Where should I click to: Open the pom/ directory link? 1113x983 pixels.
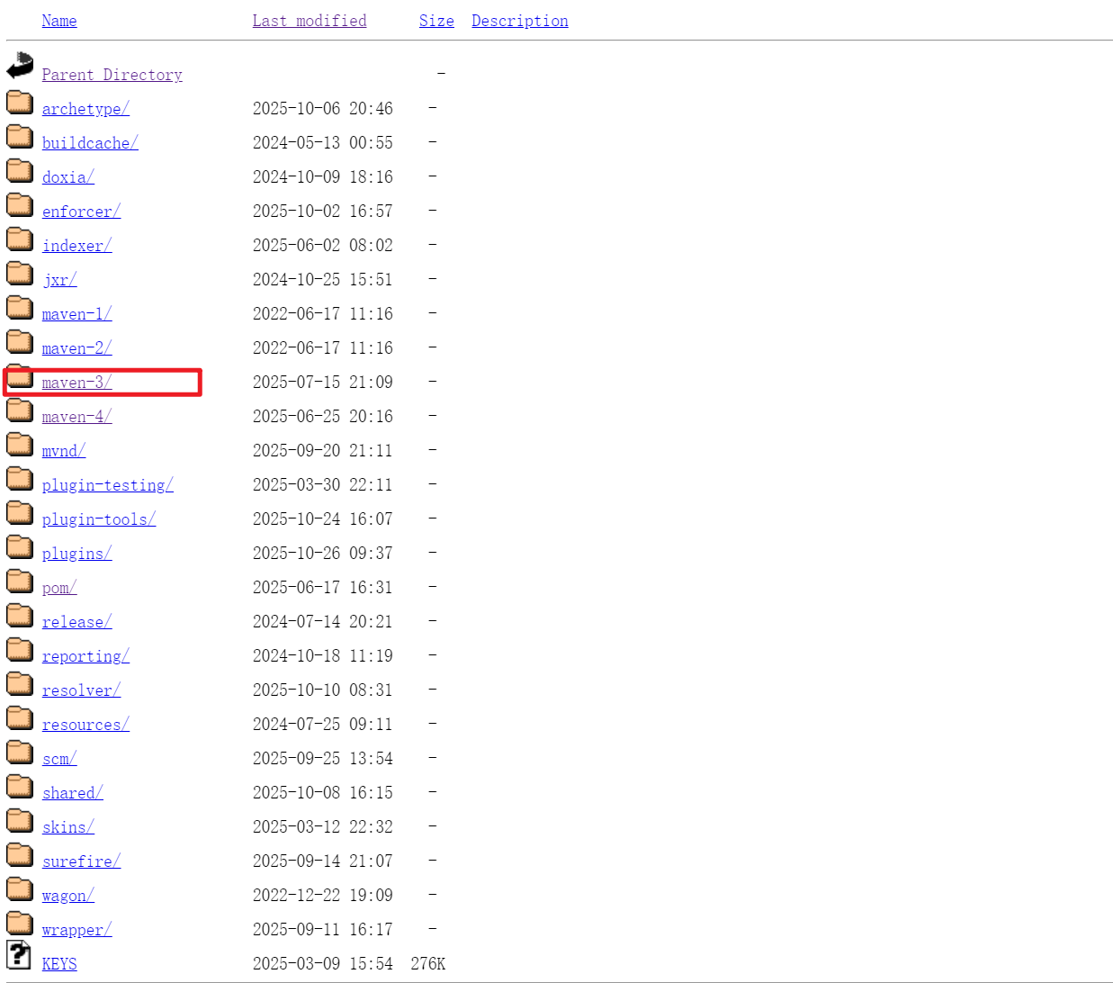(x=59, y=588)
